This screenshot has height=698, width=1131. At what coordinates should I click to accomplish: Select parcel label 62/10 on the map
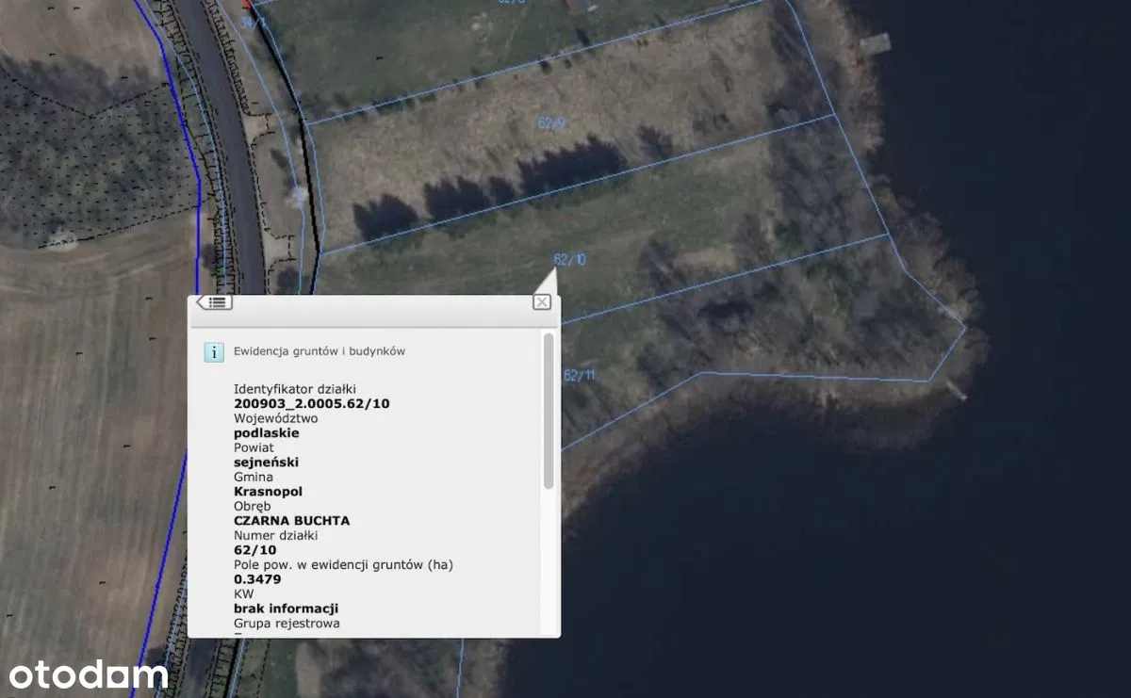click(569, 260)
